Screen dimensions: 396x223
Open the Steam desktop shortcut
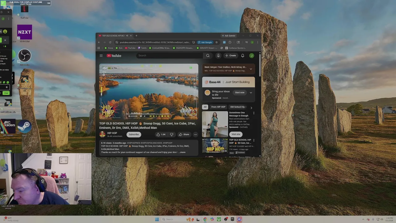pyautogui.click(x=24, y=128)
